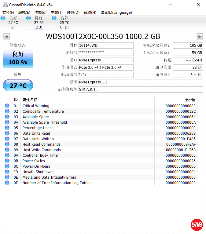
Task: Select the Power On Hours row
Action: [x=92, y=166]
